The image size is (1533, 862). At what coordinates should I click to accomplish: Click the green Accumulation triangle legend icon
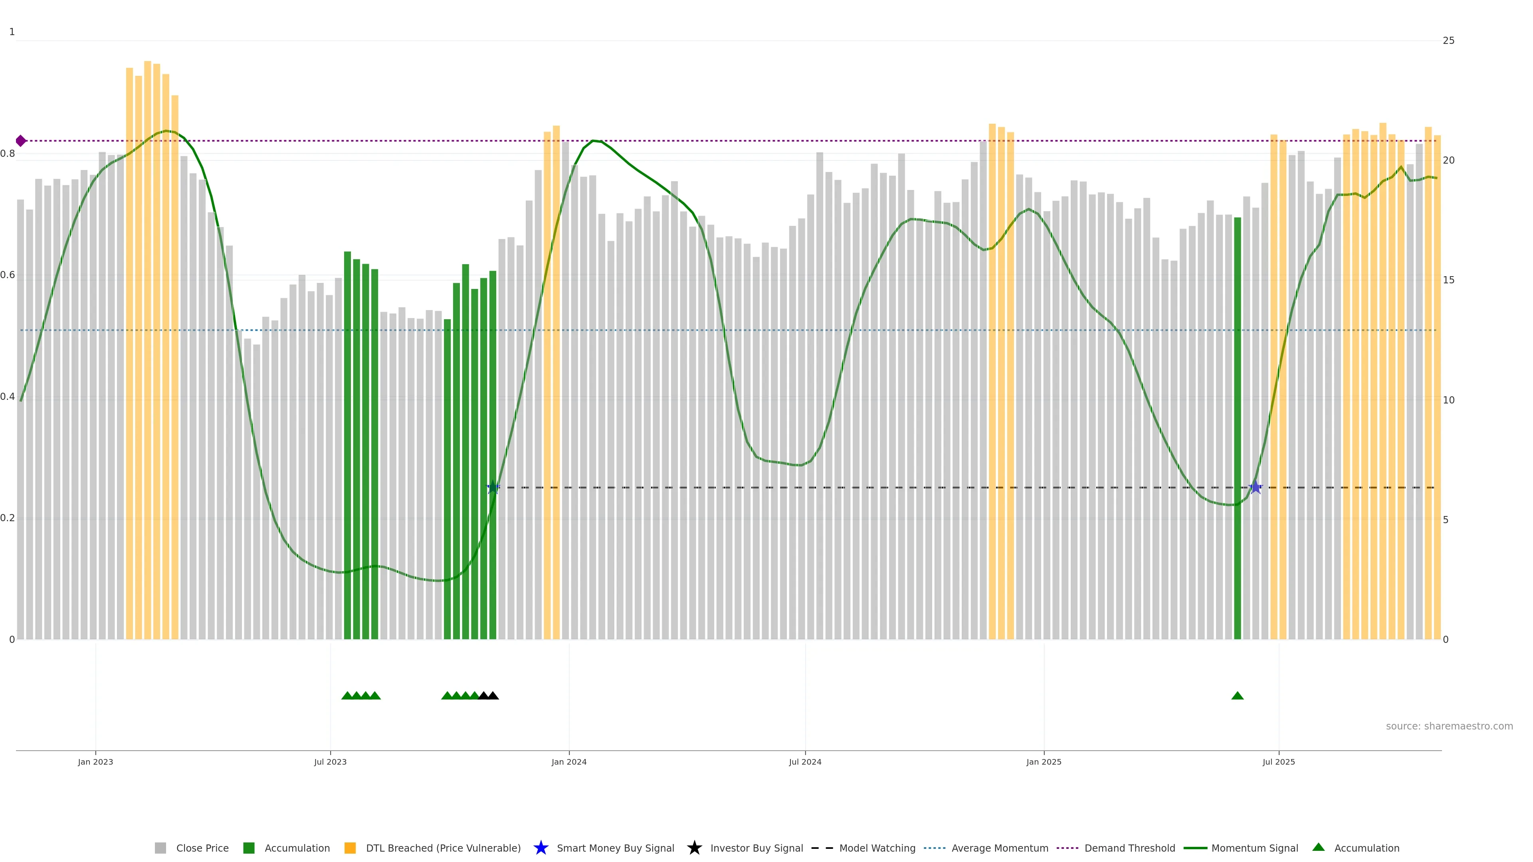pos(1318,847)
